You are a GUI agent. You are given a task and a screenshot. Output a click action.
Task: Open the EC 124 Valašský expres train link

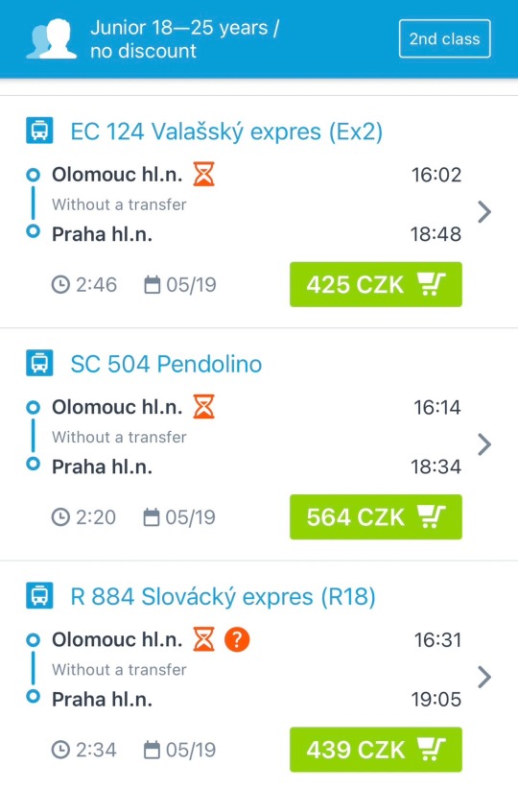pyautogui.click(x=226, y=131)
